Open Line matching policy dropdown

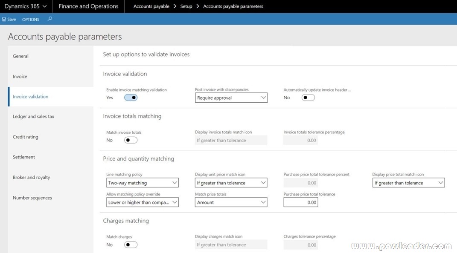[x=142, y=183]
